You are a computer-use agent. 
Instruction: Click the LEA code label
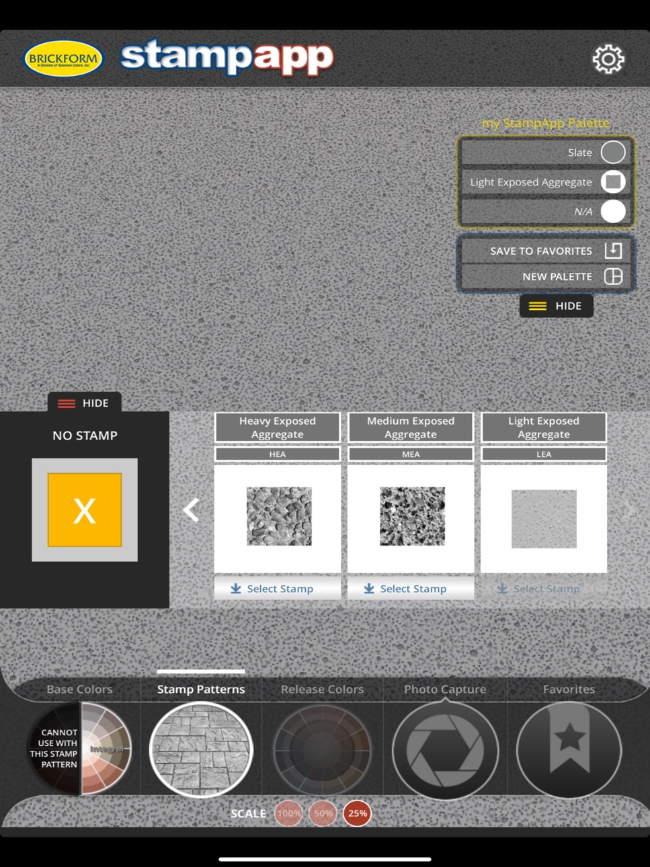544,454
